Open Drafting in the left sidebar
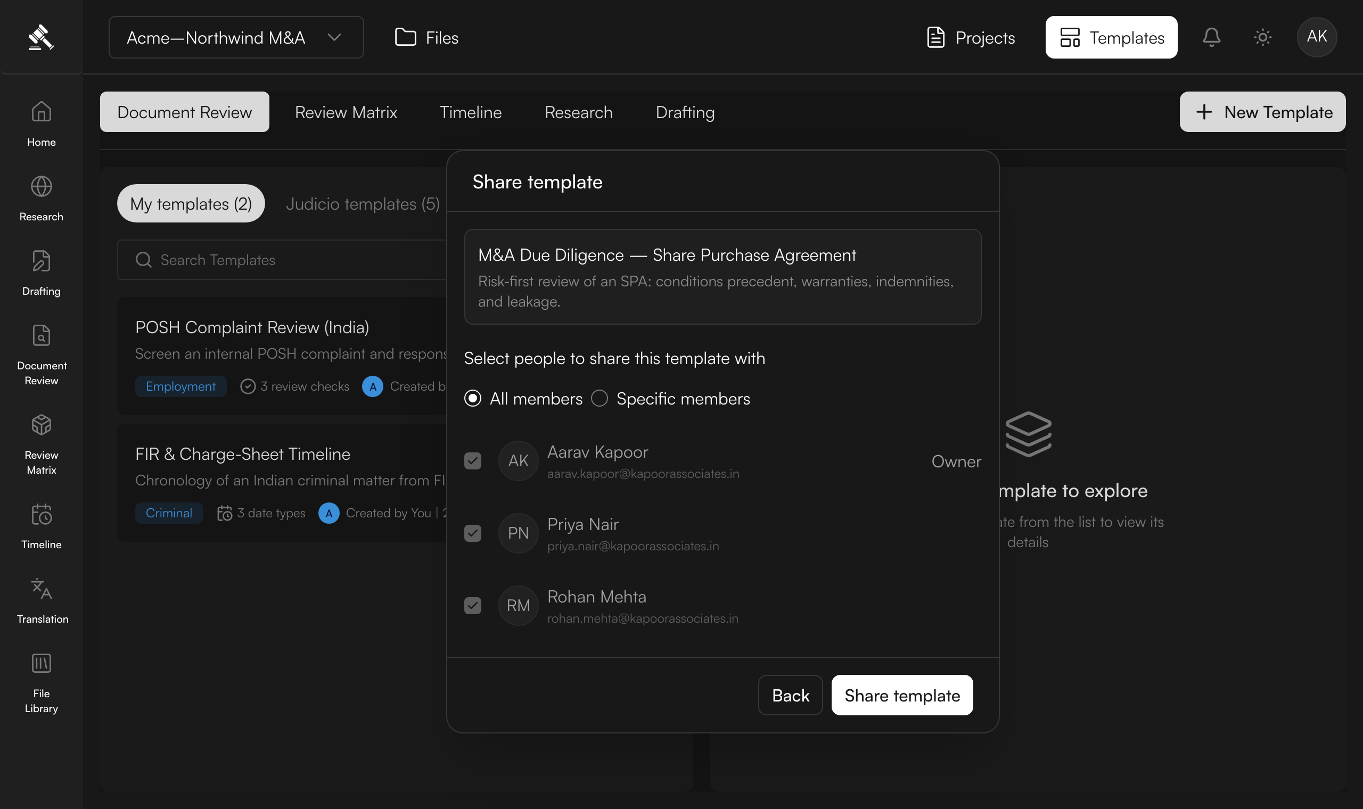Image resolution: width=1363 pixels, height=809 pixels. (42, 274)
